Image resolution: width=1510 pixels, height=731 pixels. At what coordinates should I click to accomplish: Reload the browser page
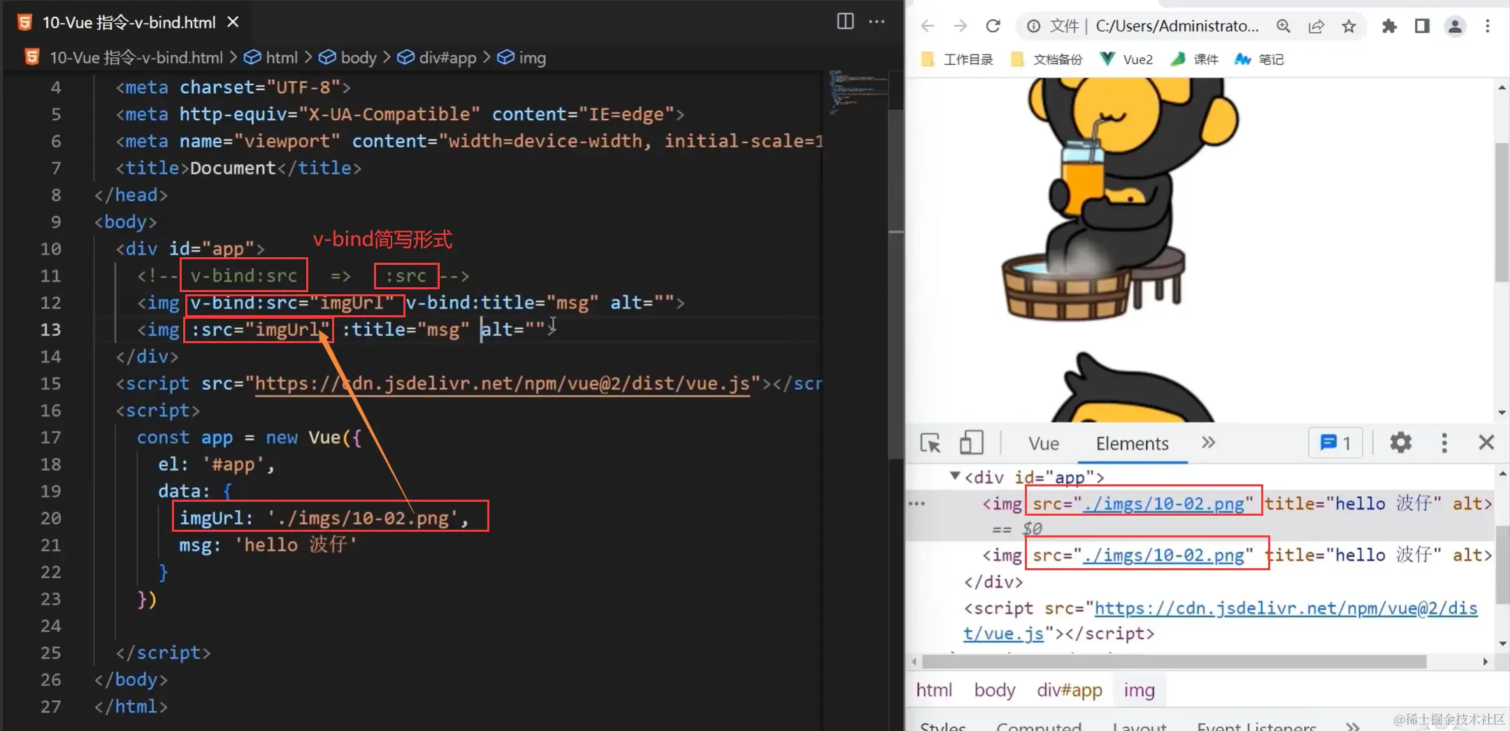[993, 26]
